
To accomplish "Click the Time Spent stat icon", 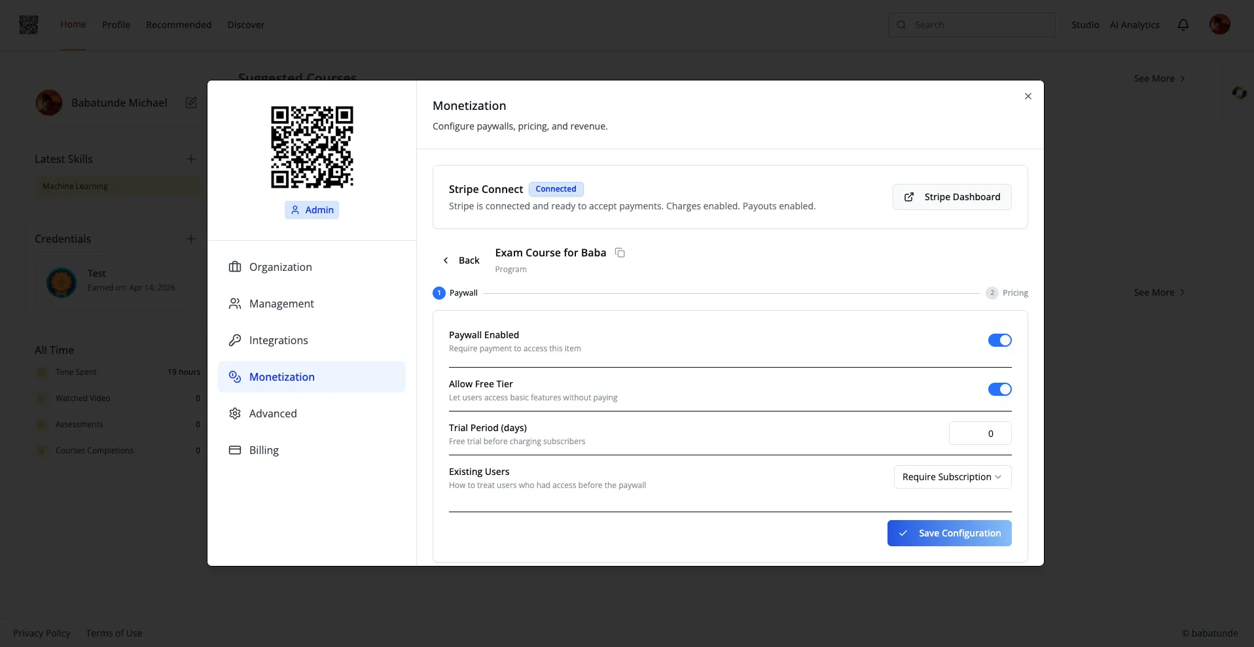I will click(41, 372).
